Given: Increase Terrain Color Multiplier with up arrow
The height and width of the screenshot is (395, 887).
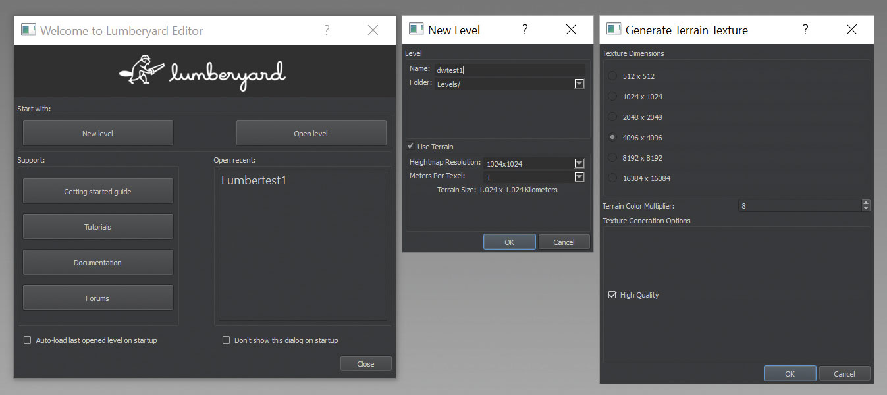Looking at the screenshot, I should pos(866,203).
